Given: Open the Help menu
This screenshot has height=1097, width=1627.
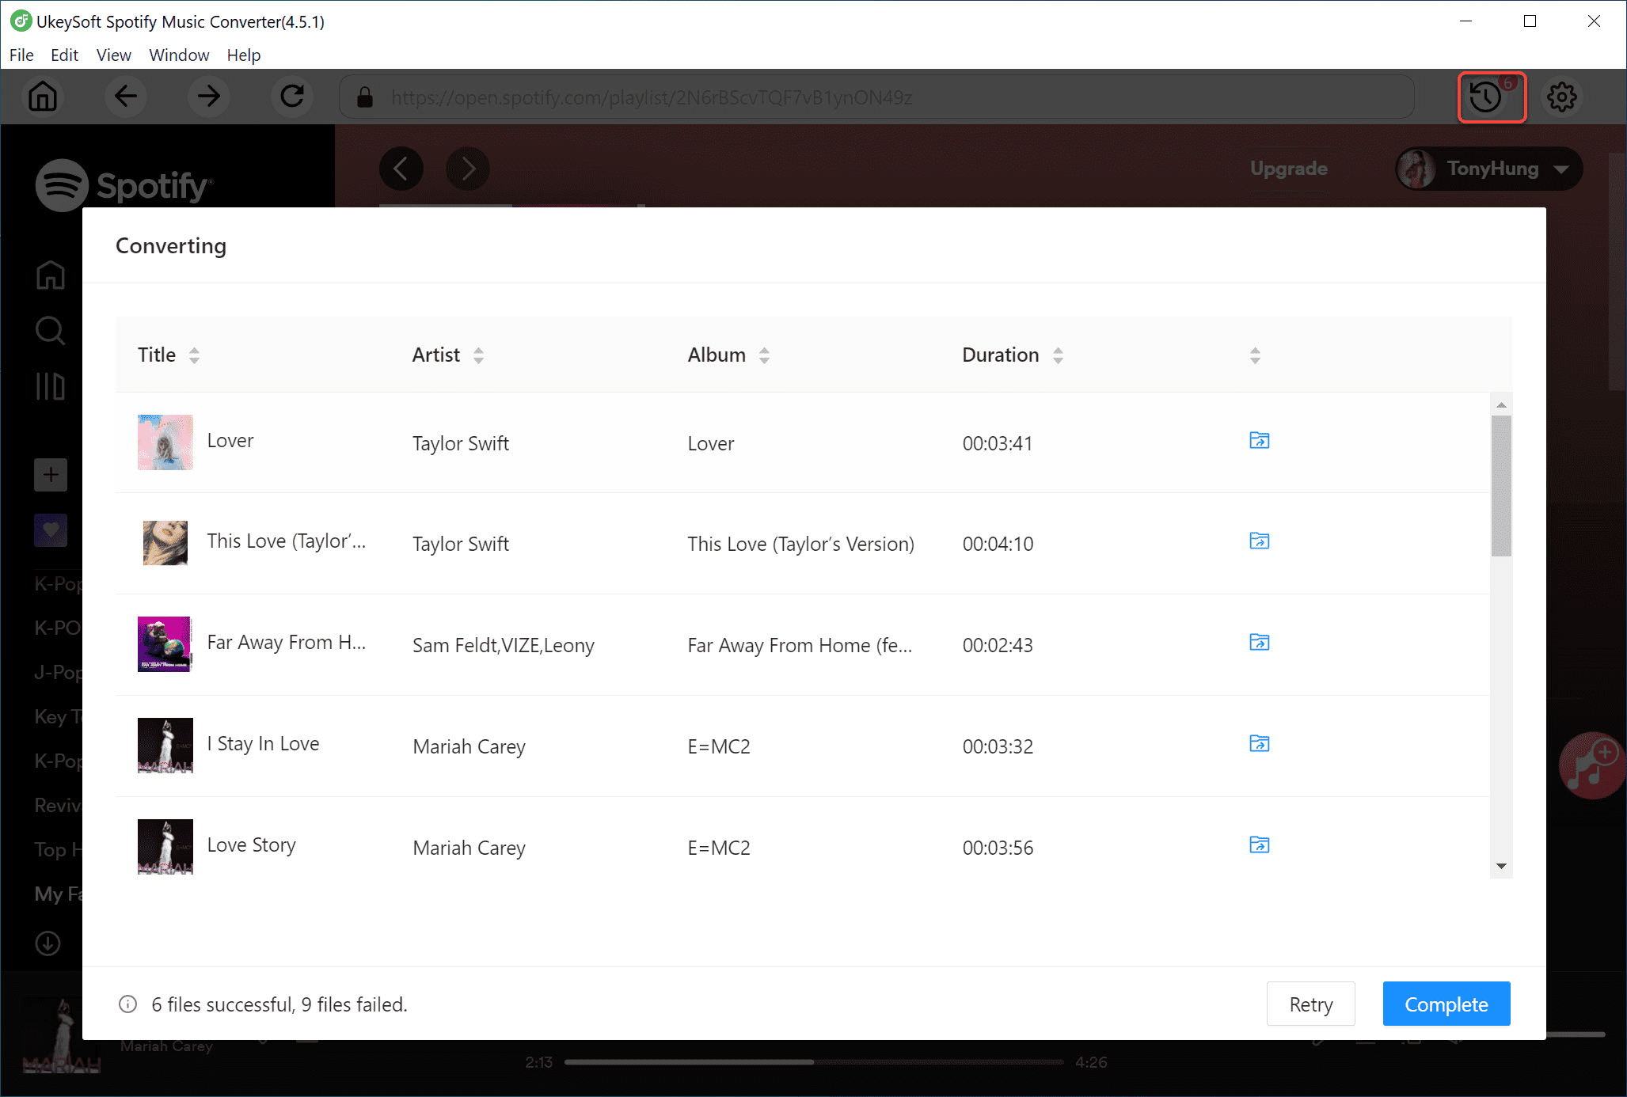Looking at the screenshot, I should (x=242, y=55).
